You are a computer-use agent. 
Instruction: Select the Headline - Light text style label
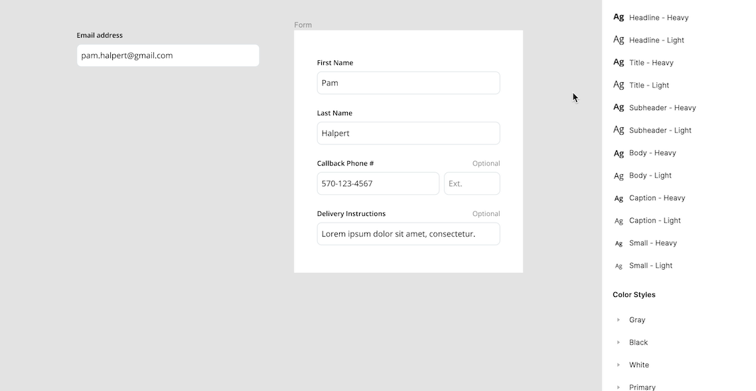[656, 40]
